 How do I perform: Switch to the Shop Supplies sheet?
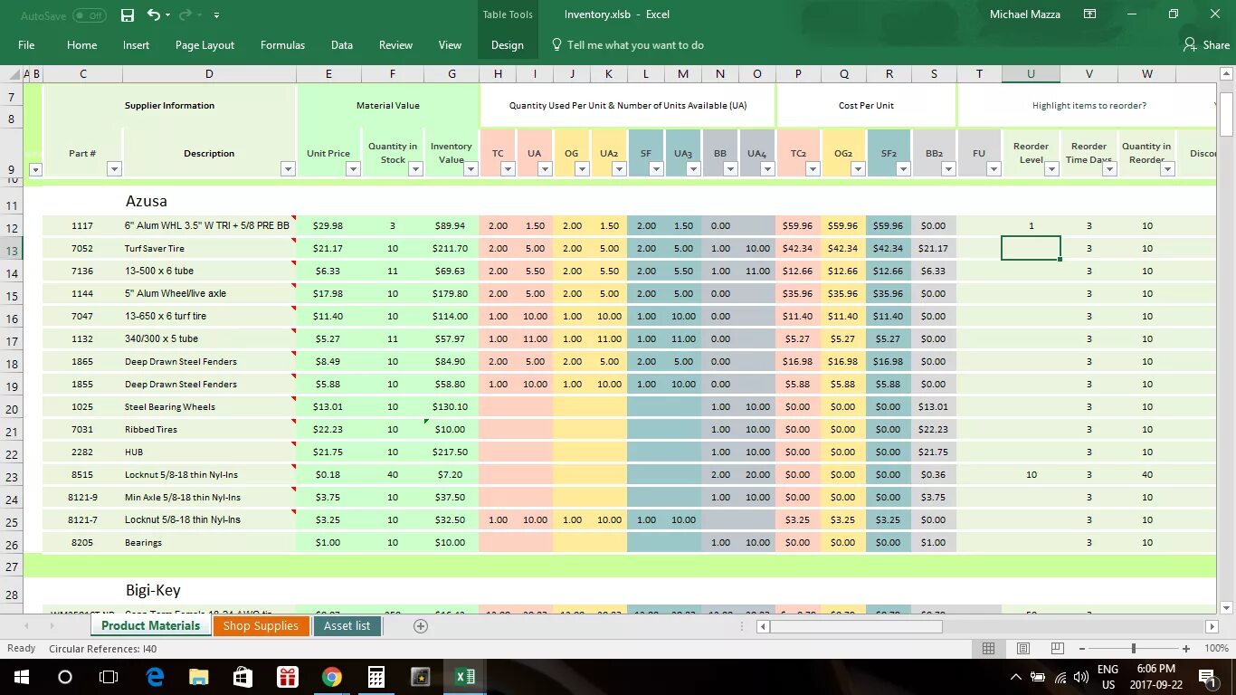coord(261,626)
